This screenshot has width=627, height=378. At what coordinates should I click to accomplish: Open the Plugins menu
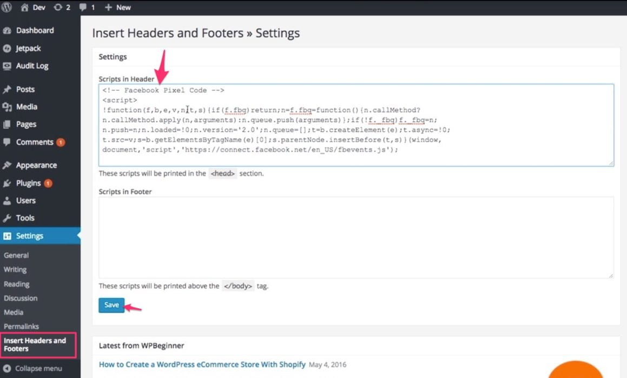point(28,183)
